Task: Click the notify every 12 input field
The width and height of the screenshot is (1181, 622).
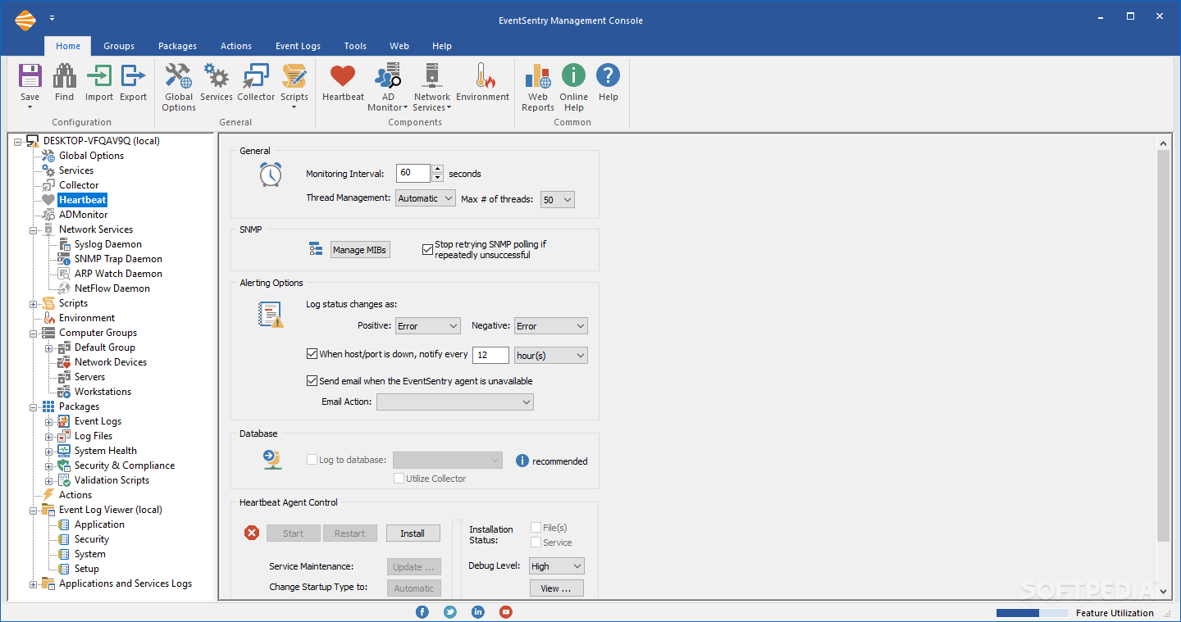Action: pyautogui.click(x=490, y=356)
